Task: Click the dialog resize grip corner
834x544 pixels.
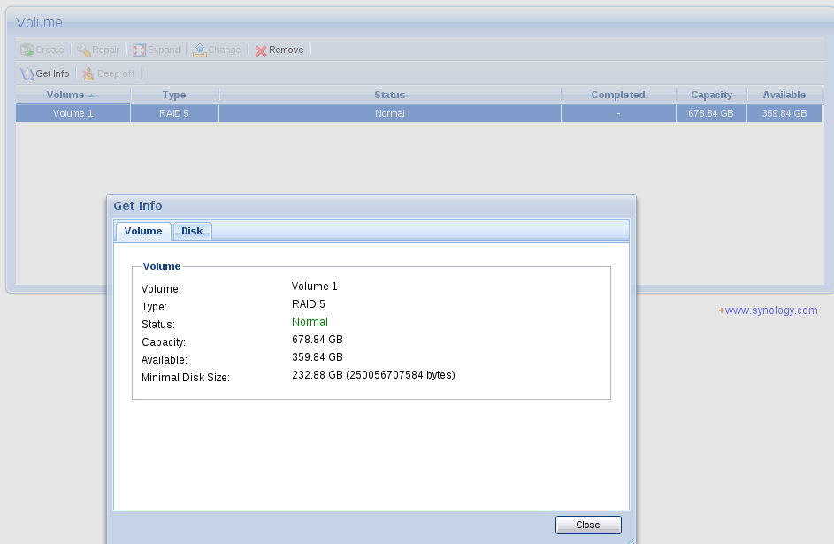Action: pyautogui.click(x=631, y=539)
